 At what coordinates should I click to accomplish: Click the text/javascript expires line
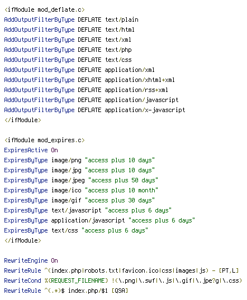(x=88, y=210)
